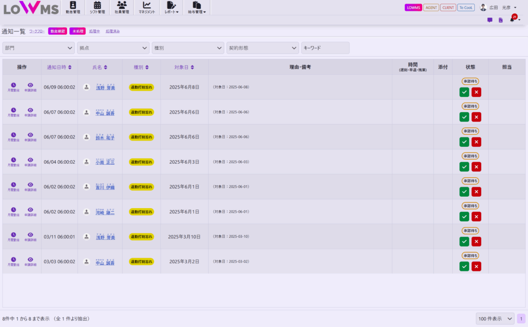Screen dimensions: 528x327
Task: View 申請詳細 eye icon for 浅野 芽美 06/09
Action: (30, 85)
